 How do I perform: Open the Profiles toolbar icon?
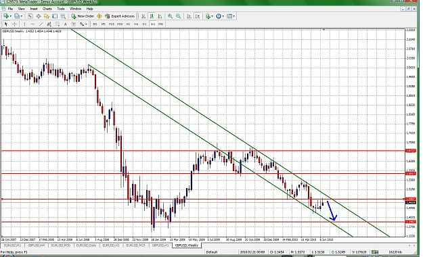point(16,16)
